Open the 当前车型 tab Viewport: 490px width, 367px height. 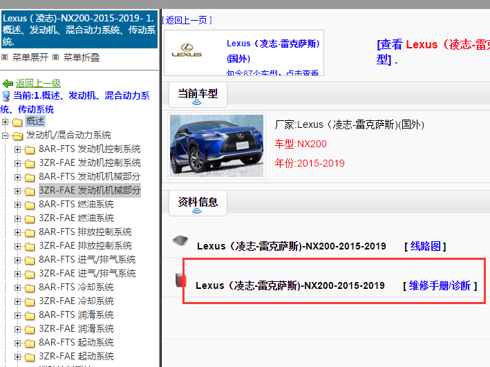[x=198, y=94]
